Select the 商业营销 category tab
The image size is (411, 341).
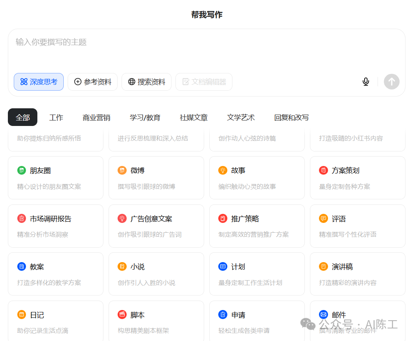(96, 117)
